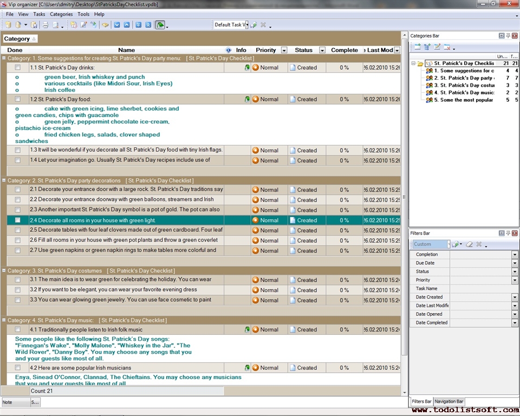Sort by the Name column header
The height and width of the screenshot is (416, 520).
click(x=126, y=50)
